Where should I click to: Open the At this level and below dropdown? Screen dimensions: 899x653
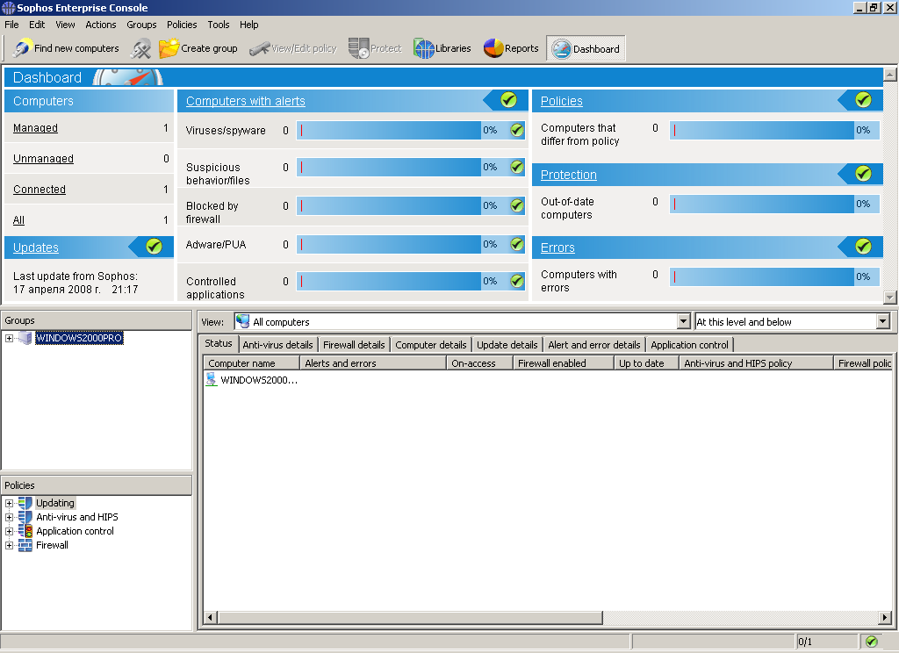coord(883,321)
